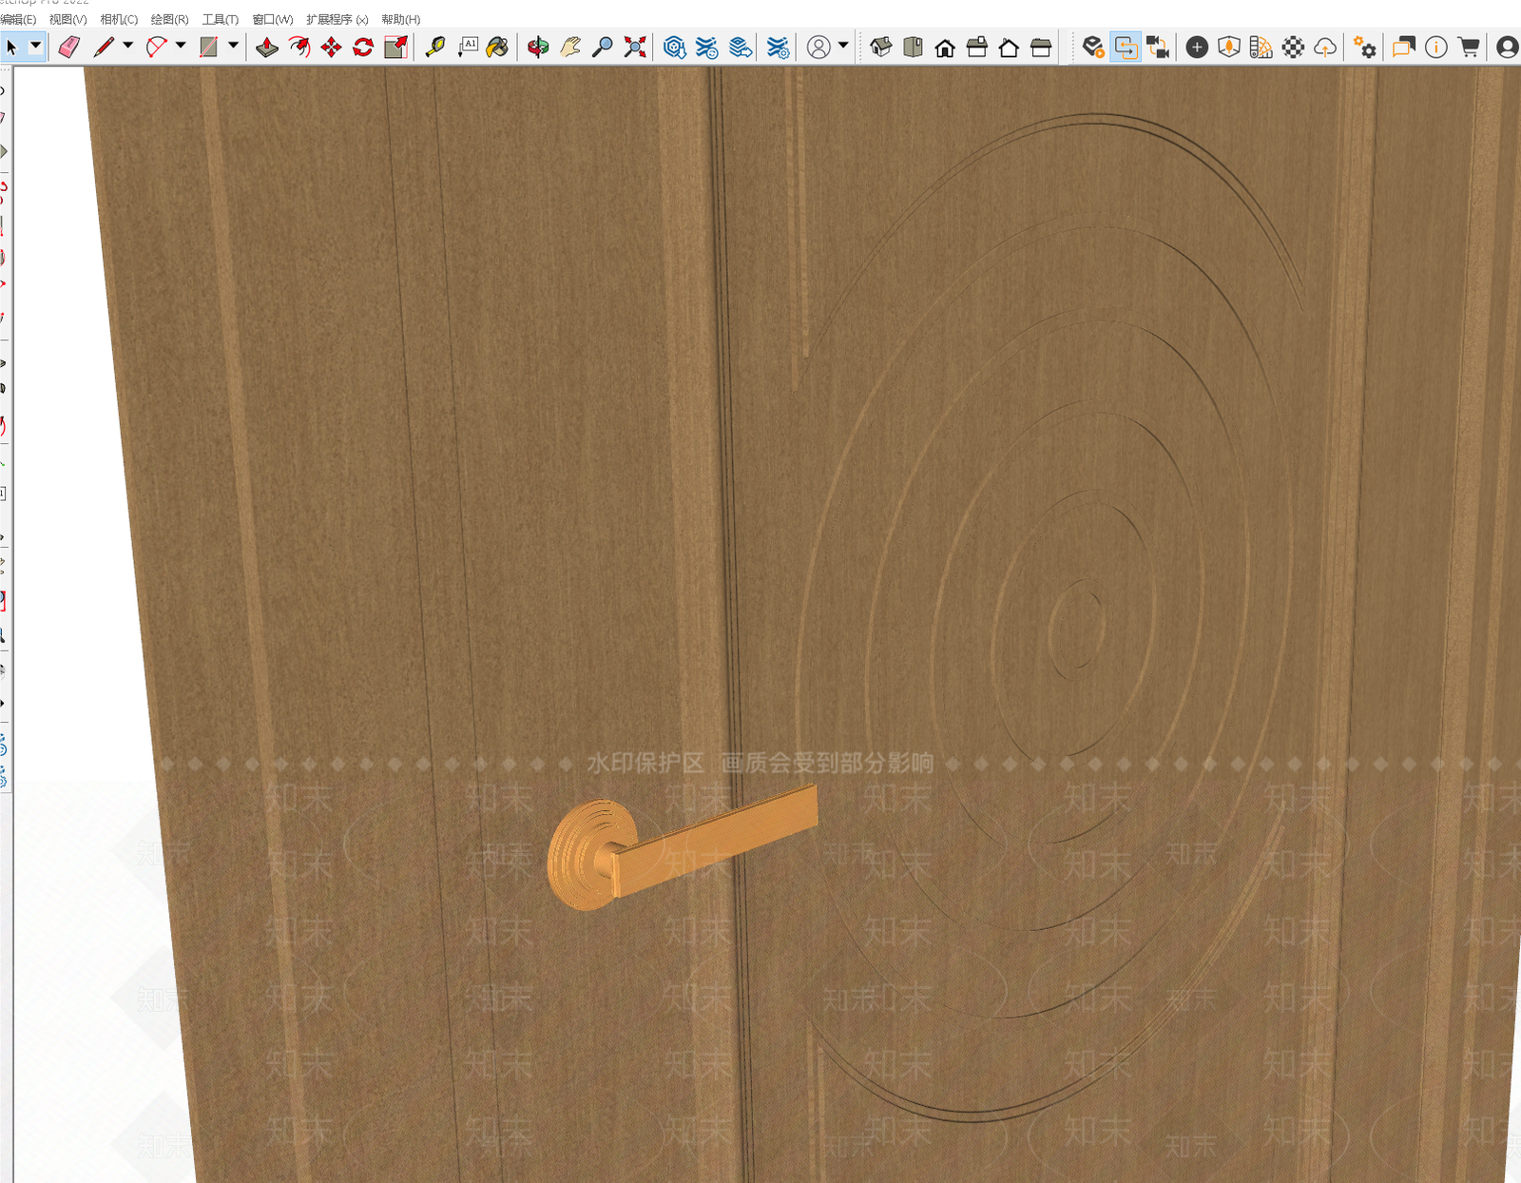
Task: Open the Extension Manager gear icon
Action: [778, 47]
